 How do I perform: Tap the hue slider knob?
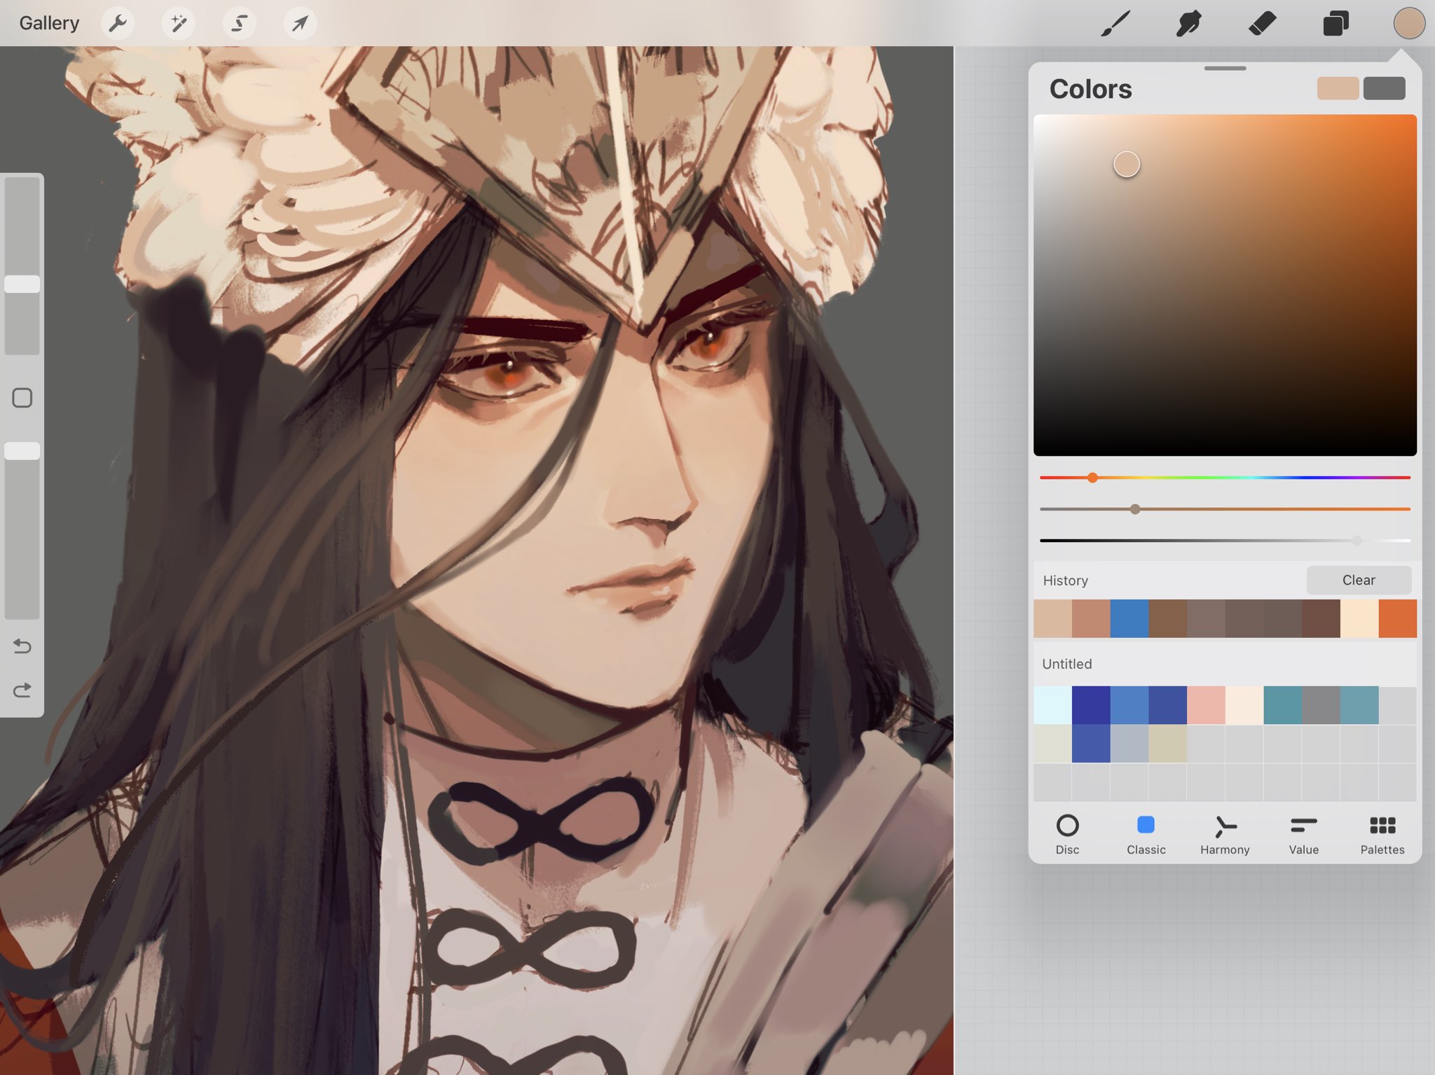pos(1092,478)
